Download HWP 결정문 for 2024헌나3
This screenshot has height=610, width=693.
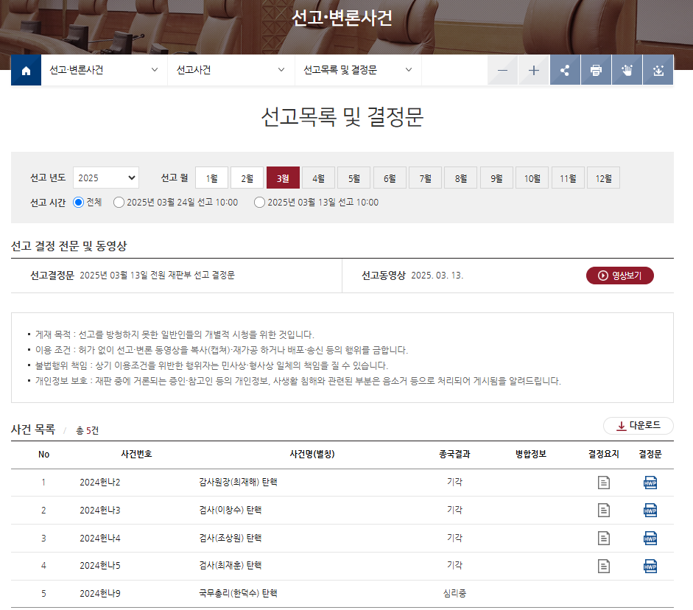tap(650, 510)
